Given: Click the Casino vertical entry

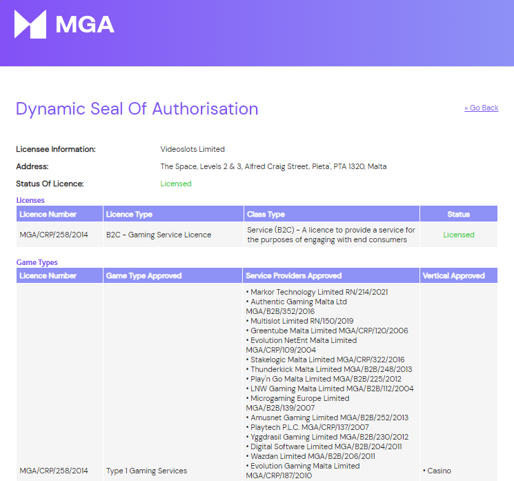Looking at the screenshot, I should (437, 471).
